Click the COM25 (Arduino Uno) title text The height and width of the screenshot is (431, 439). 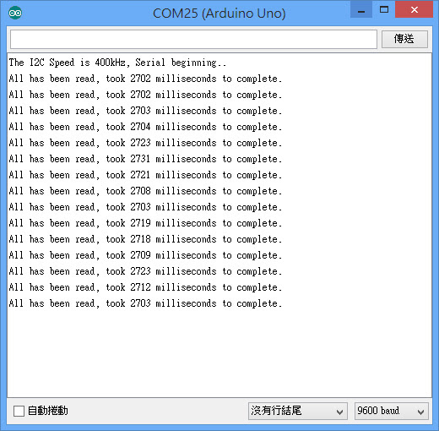coord(219,13)
